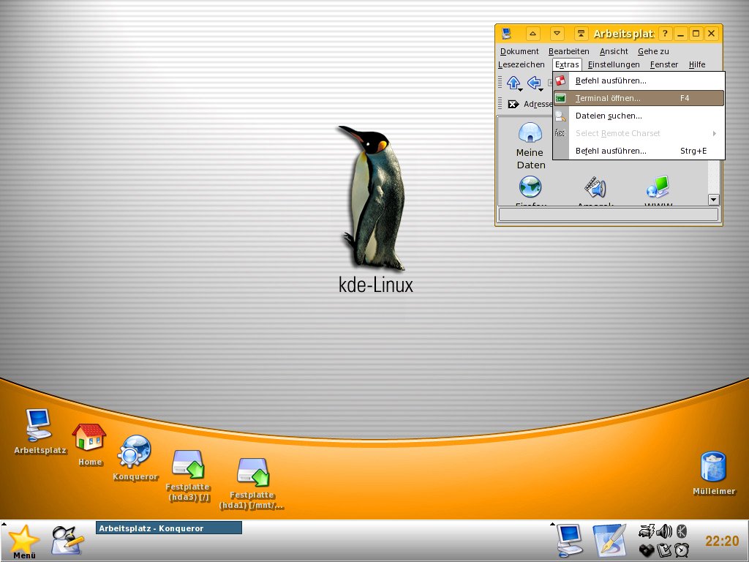Select Befehl ausführen entry with red checkered icon
This screenshot has width=749, height=562.
[x=639, y=80]
